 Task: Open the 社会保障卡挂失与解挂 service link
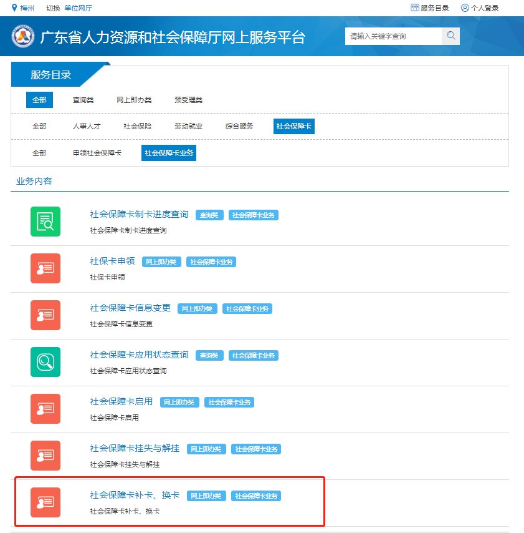click(x=135, y=448)
